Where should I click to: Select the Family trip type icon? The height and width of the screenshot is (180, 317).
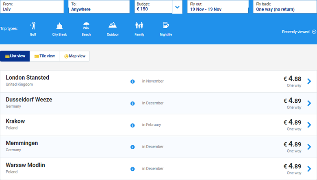coord(139,26)
